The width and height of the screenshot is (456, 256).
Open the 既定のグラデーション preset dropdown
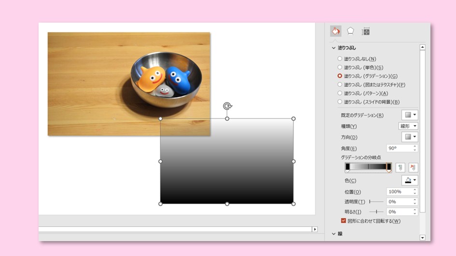(410, 115)
